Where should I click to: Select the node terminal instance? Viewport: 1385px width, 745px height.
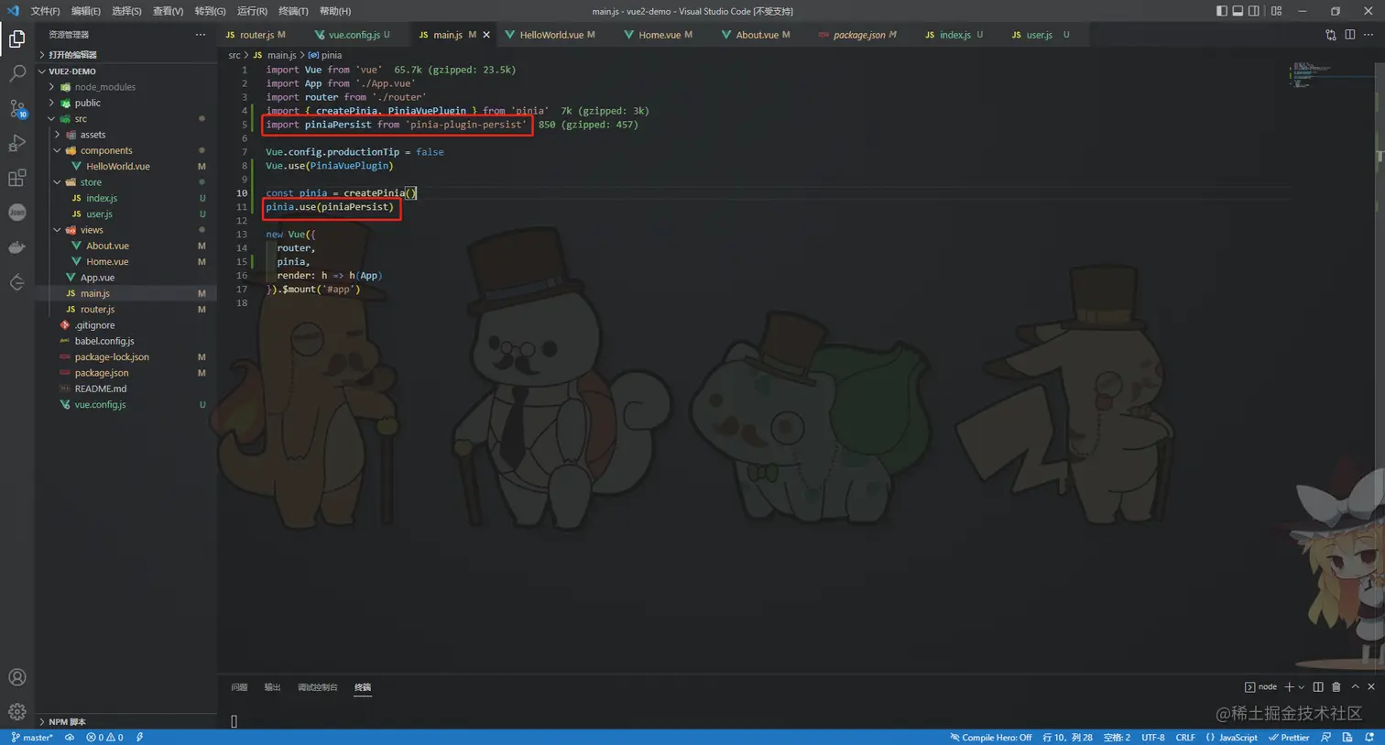coord(1260,686)
